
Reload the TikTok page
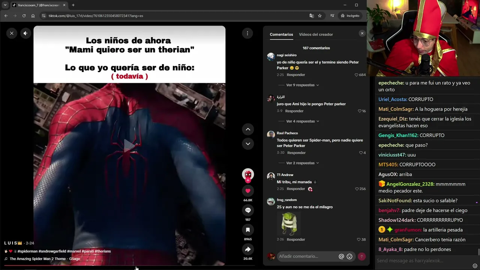click(x=24, y=16)
